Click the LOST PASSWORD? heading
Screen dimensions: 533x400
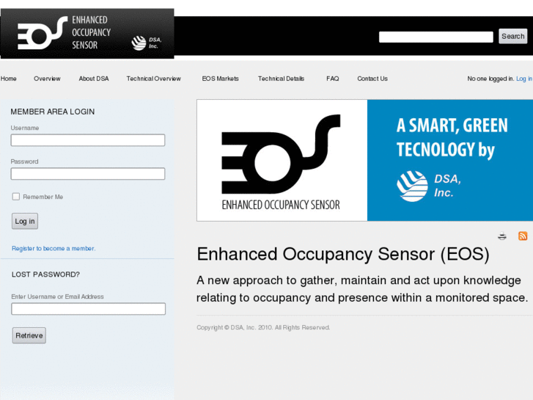pos(45,274)
